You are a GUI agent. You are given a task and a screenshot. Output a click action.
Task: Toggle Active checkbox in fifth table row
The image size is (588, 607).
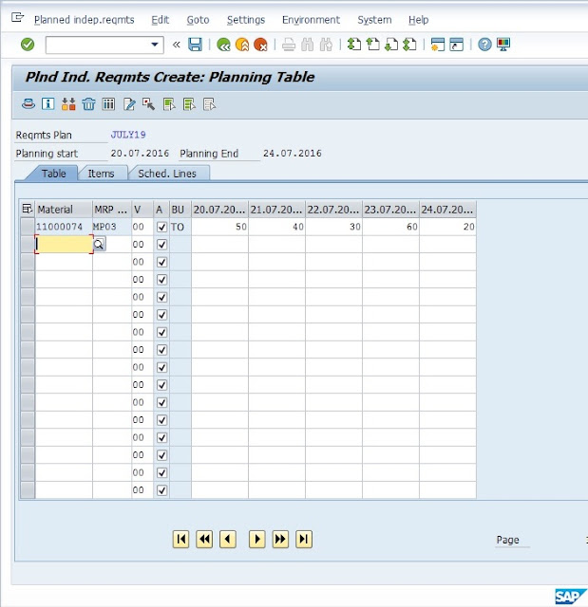161,297
